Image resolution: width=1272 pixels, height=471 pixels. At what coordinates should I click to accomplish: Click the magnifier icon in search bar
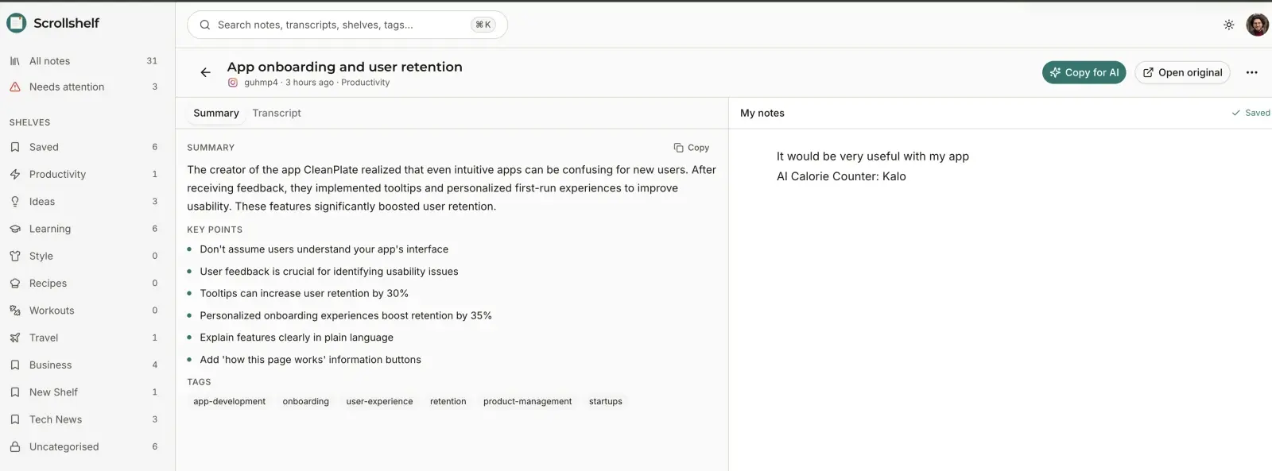(x=204, y=25)
